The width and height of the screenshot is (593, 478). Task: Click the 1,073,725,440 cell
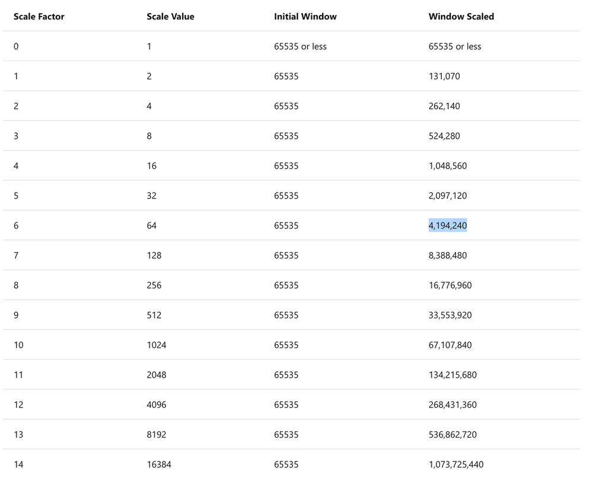click(x=455, y=464)
